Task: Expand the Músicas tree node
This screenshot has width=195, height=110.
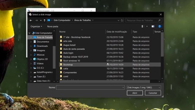Action: point(31,55)
